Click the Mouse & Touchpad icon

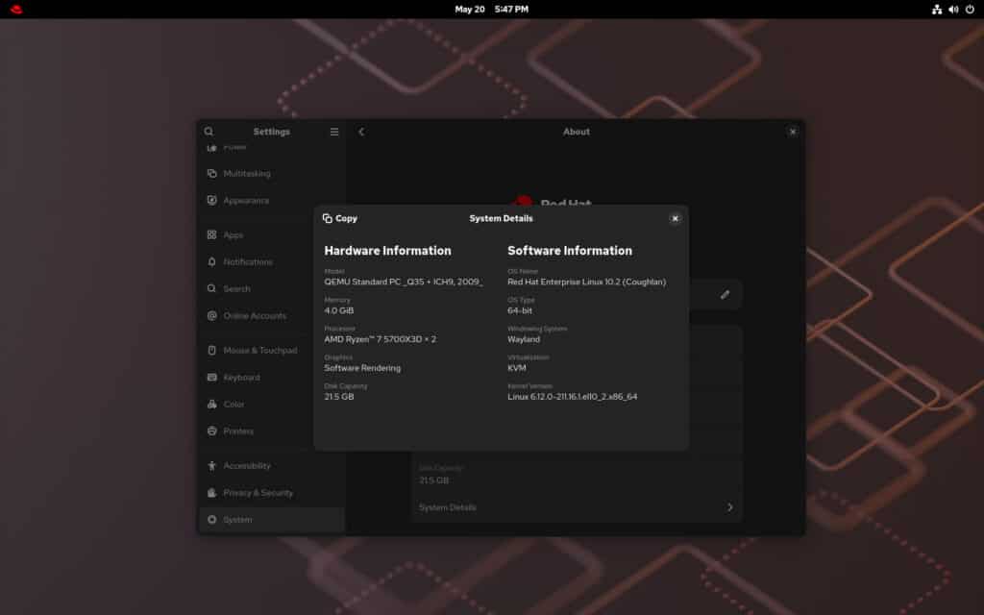click(212, 350)
